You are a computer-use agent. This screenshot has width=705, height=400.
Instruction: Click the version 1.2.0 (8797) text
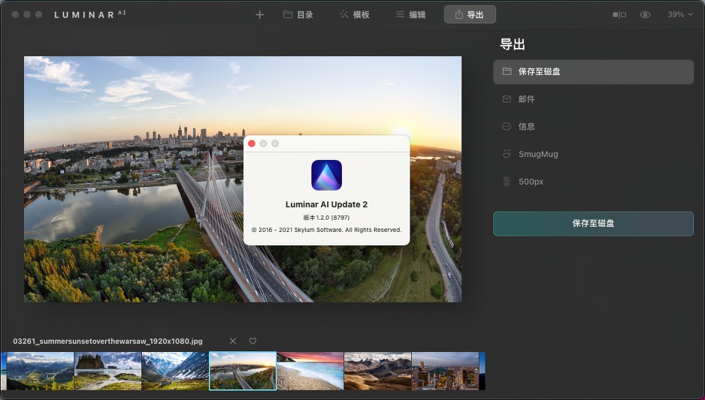coord(326,218)
